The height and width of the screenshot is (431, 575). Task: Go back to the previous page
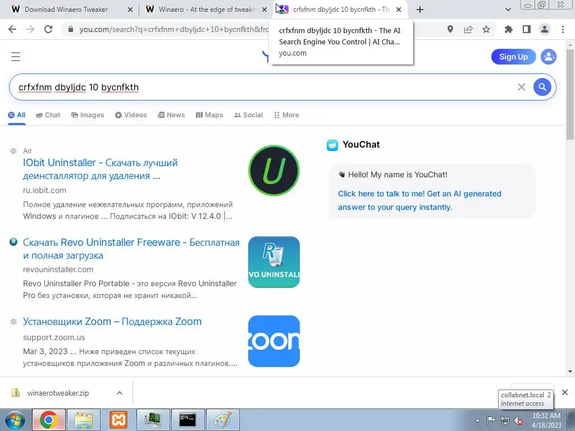coord(12,29)
